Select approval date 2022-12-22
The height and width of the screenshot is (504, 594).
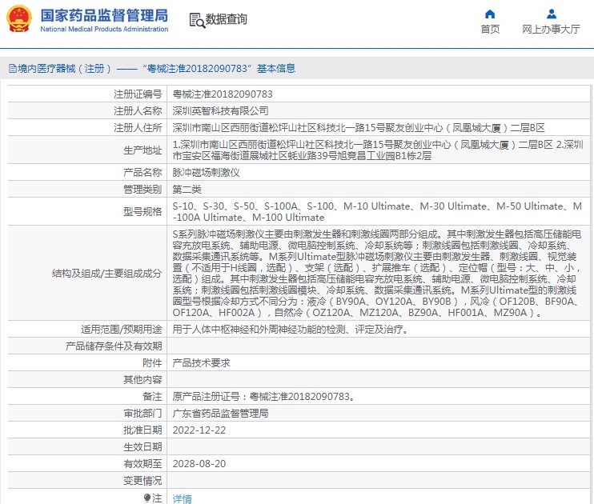[x=199, y=430]
